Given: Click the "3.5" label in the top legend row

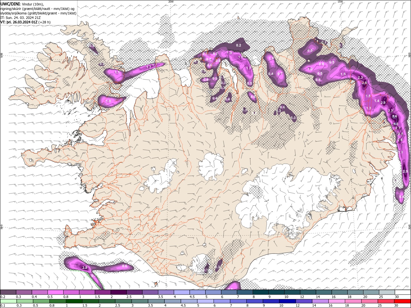Looking at the screenshot, I should pyautogui.click(x=161, y=297).
